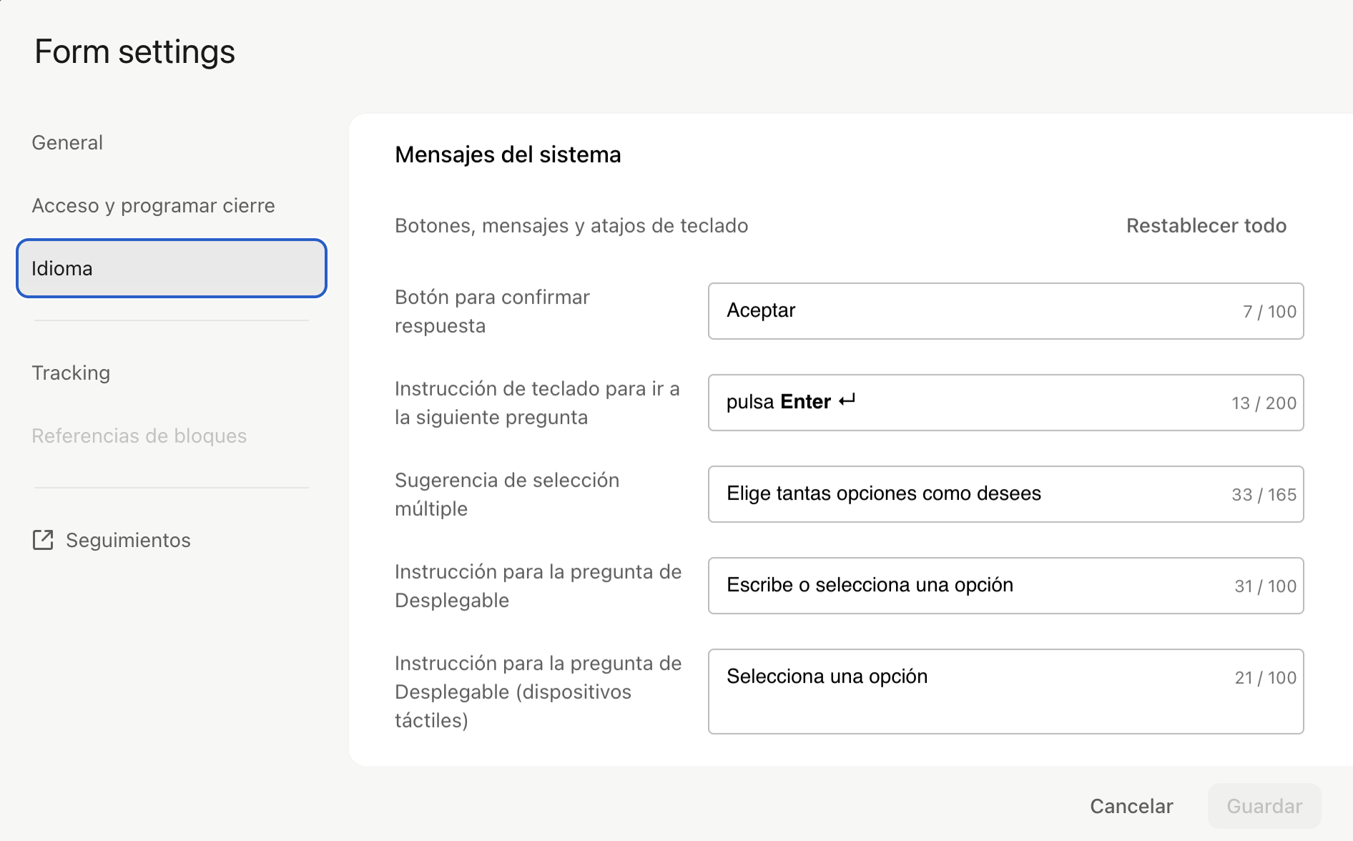The height and width of the screenshot is (841, 1353).
Task: Edit the Aceptar confirm button field
Action: coord(1005,311)
